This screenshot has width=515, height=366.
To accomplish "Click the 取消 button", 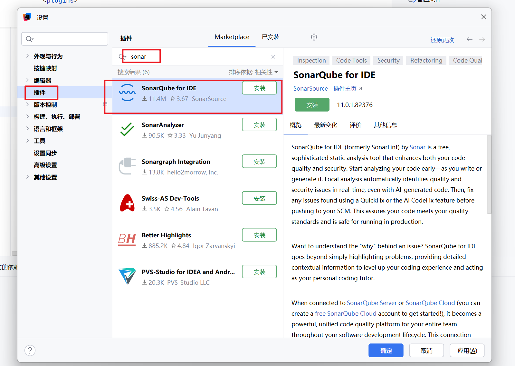I will (426, 351).
